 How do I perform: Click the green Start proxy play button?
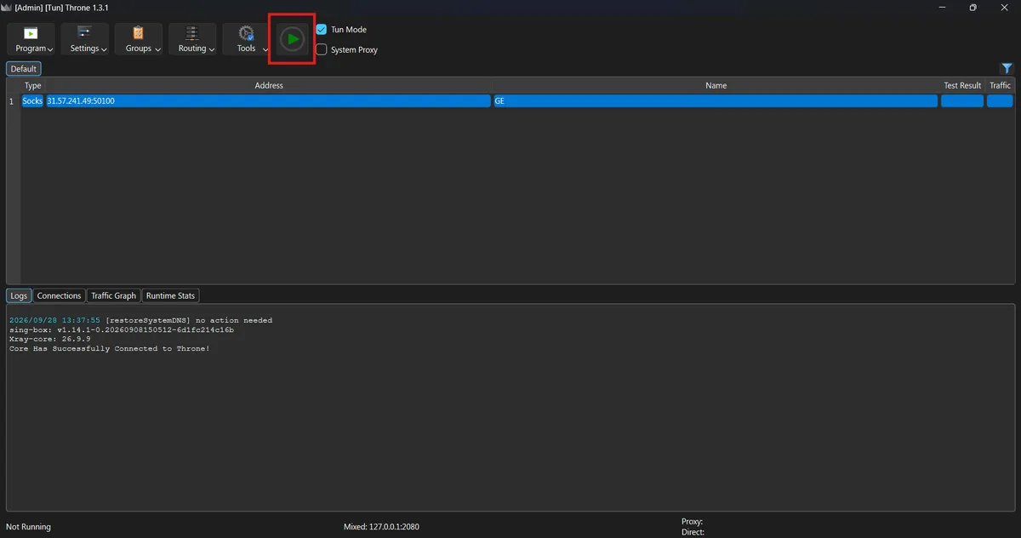(292, 39)
